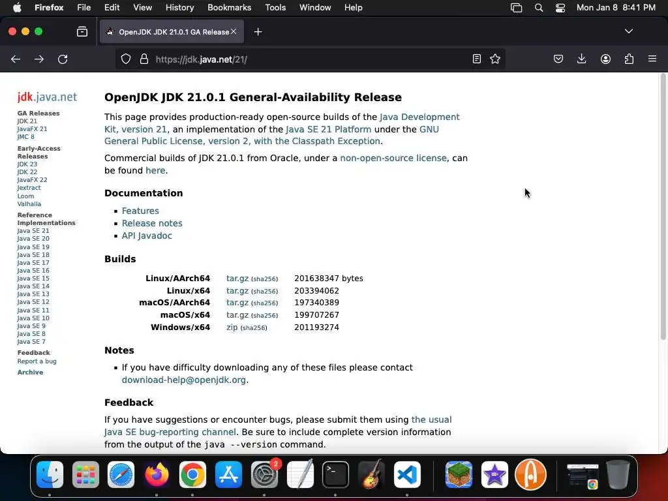Open the Features documentation link
Image resolution: width=668 pixels, height=501 pixels.
click(140, 211)
